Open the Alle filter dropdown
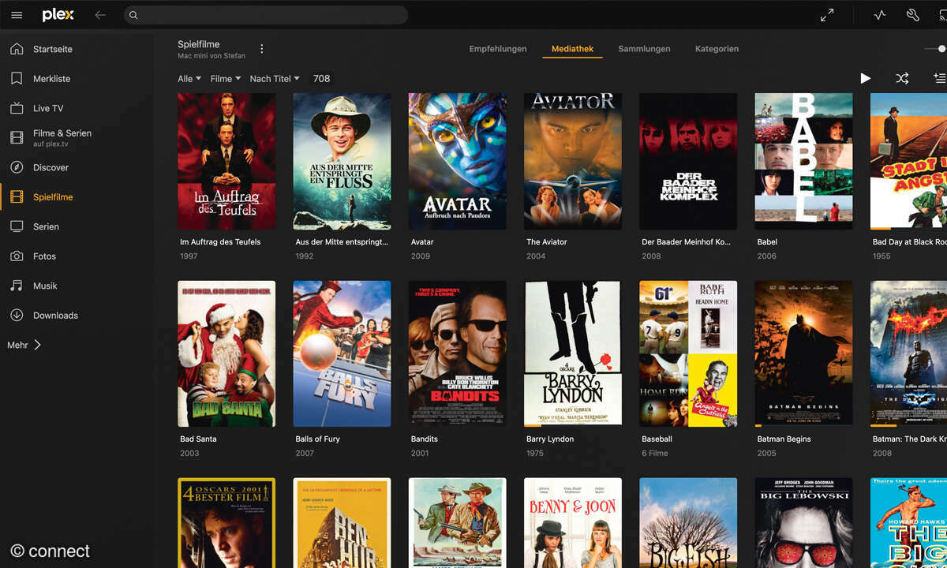Screen dimensions: 947x568 pos(189,79)
